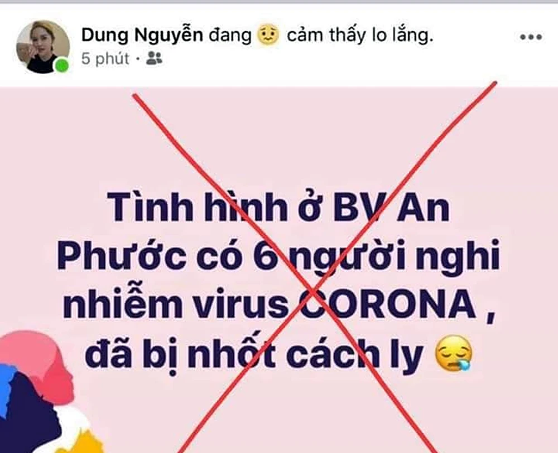
Task: Open the three-dot post options menu
Action: (x=531, y=37)
